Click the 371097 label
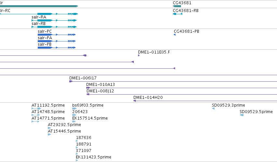 tap(84, 151)
